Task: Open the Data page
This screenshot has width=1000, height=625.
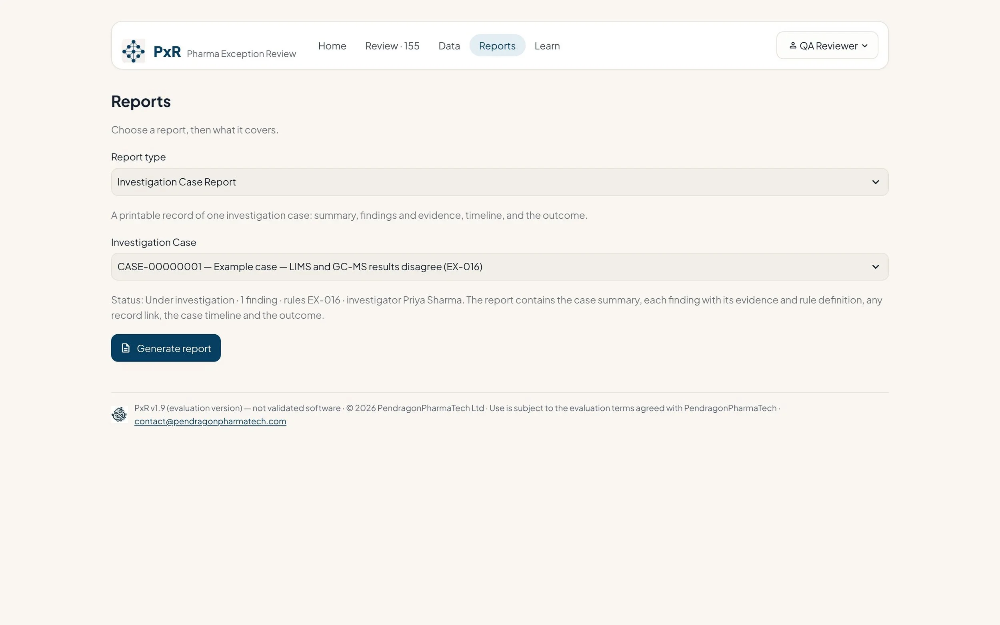Action: point(449,46)
